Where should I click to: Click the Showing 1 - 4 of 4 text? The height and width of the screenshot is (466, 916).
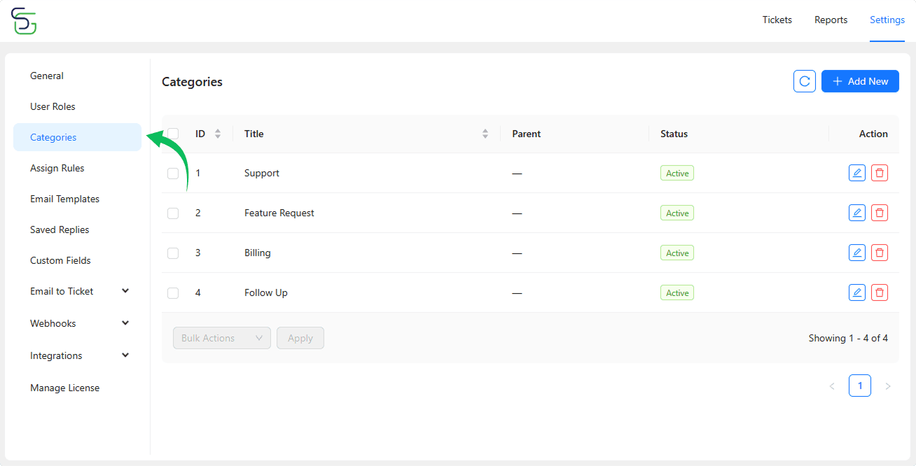point(848,338)
